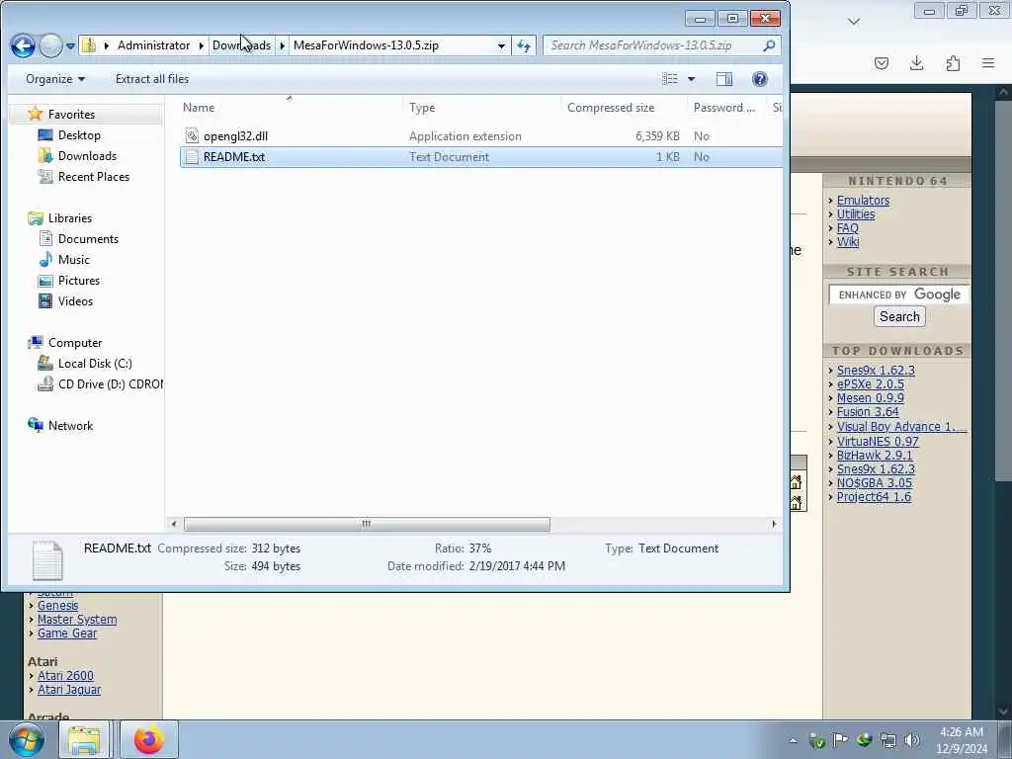The width and height of the screenshot is (1012, 759).
Task: Open Firefox list all tabs chevron
Action: click(854, 22)
